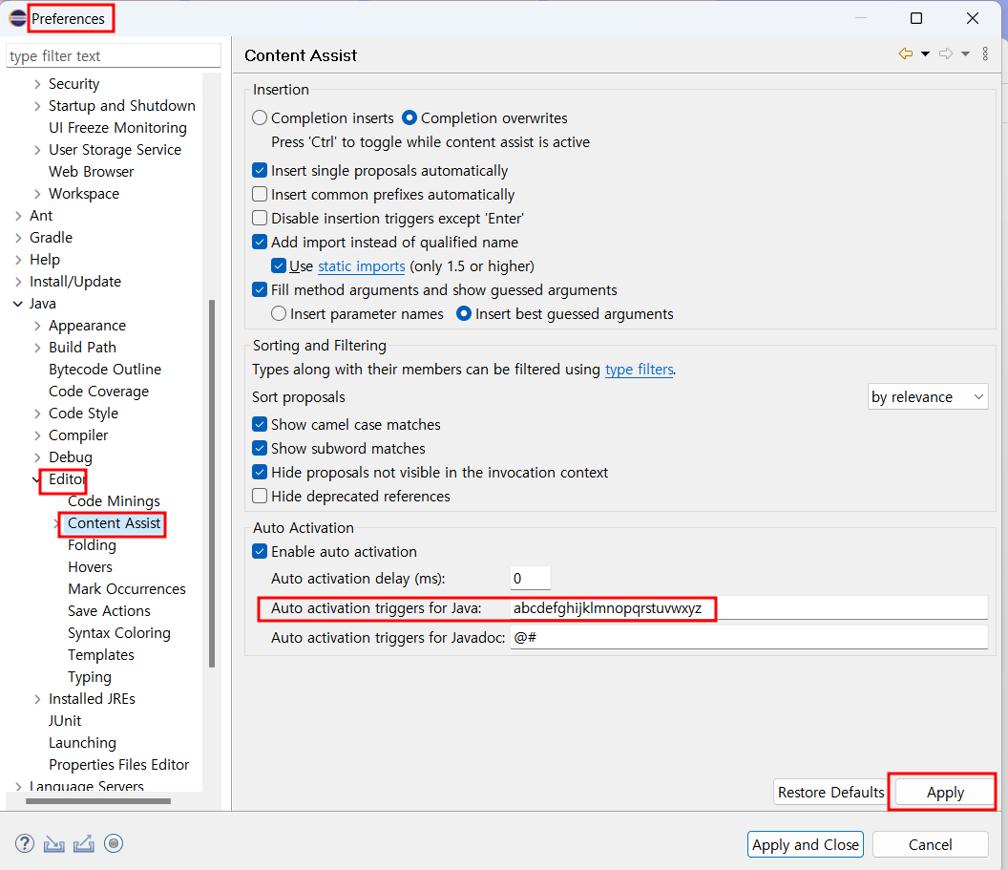Click the type filter text field
The width and height of the screenshot is (1008, 870).
(x=114, y=56)
